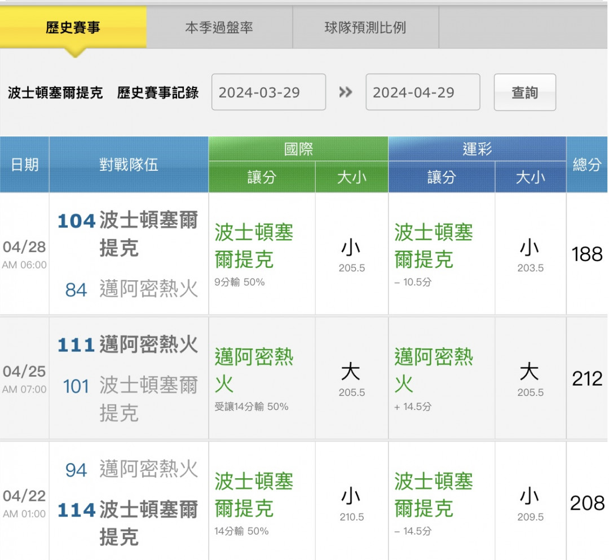609x560 pixels.
Task: Click the blue 運彩 header
Action: coord(477,149)
